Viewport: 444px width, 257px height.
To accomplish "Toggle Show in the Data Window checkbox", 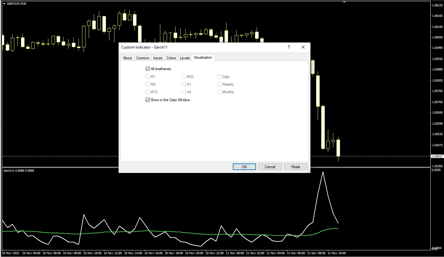I will tap(148, 100).
